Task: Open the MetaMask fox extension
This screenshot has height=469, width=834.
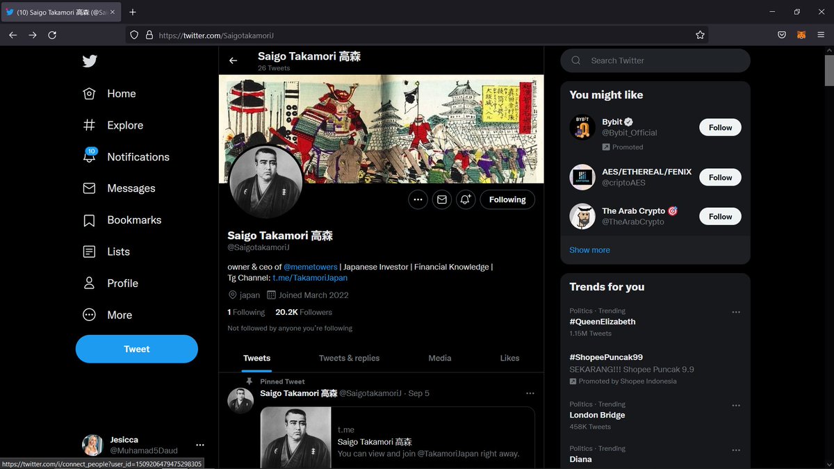Action: (x=801, y=35)
